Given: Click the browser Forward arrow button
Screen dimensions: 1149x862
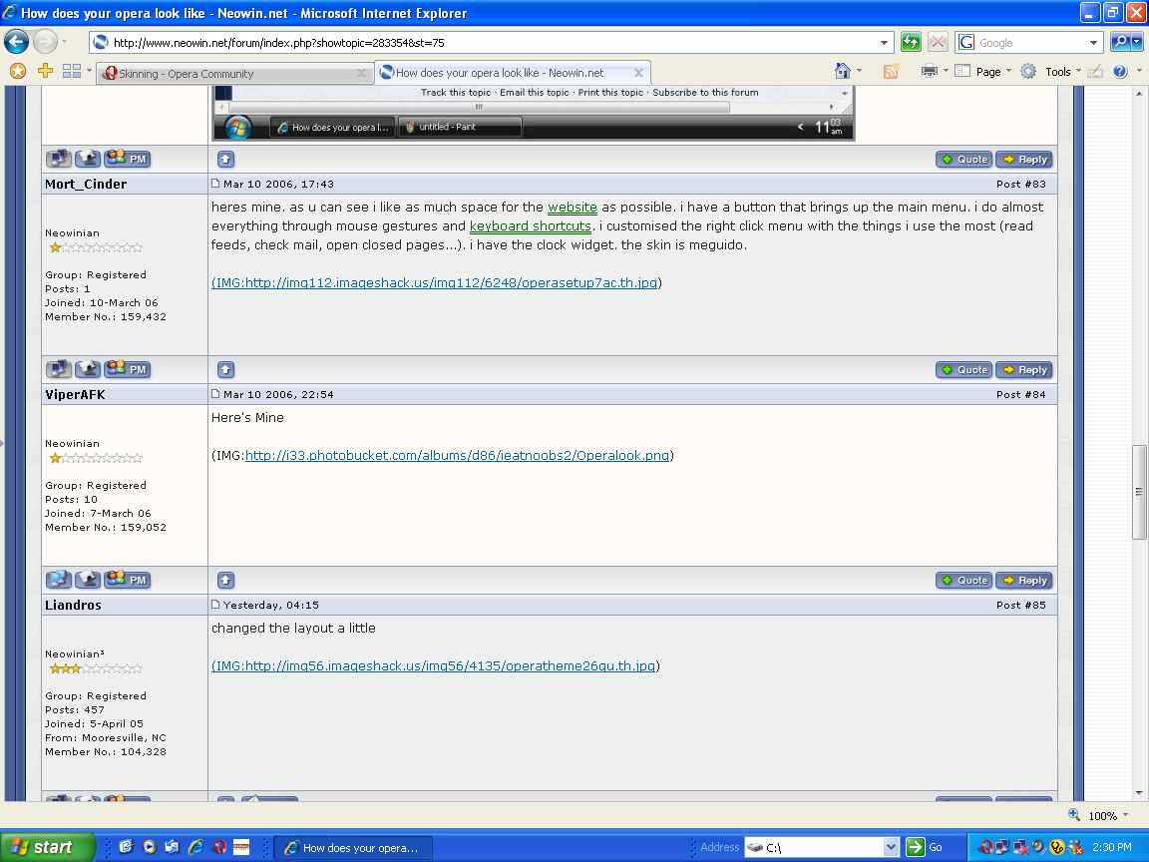Looking at the screenshot, I should [x=46, y=42].
